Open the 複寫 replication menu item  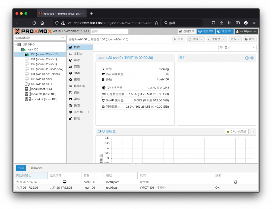click(80, 99)
